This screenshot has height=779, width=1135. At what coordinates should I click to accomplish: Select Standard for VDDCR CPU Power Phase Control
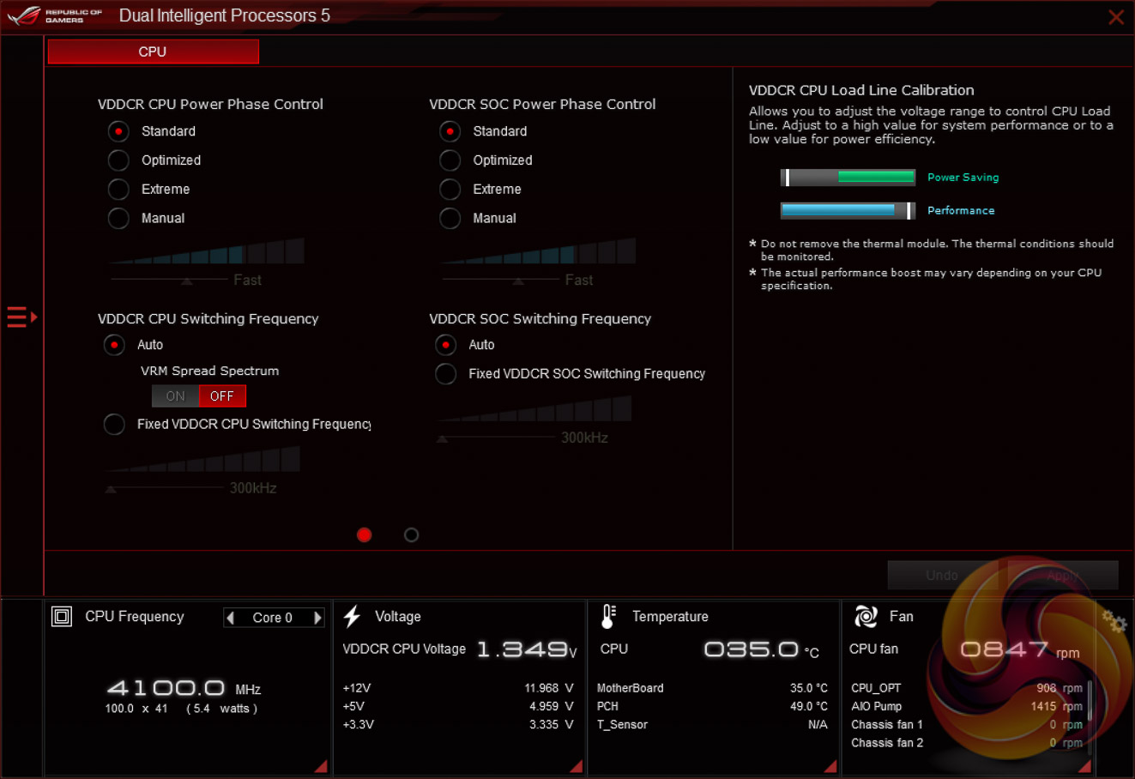(x=118, y=131)
